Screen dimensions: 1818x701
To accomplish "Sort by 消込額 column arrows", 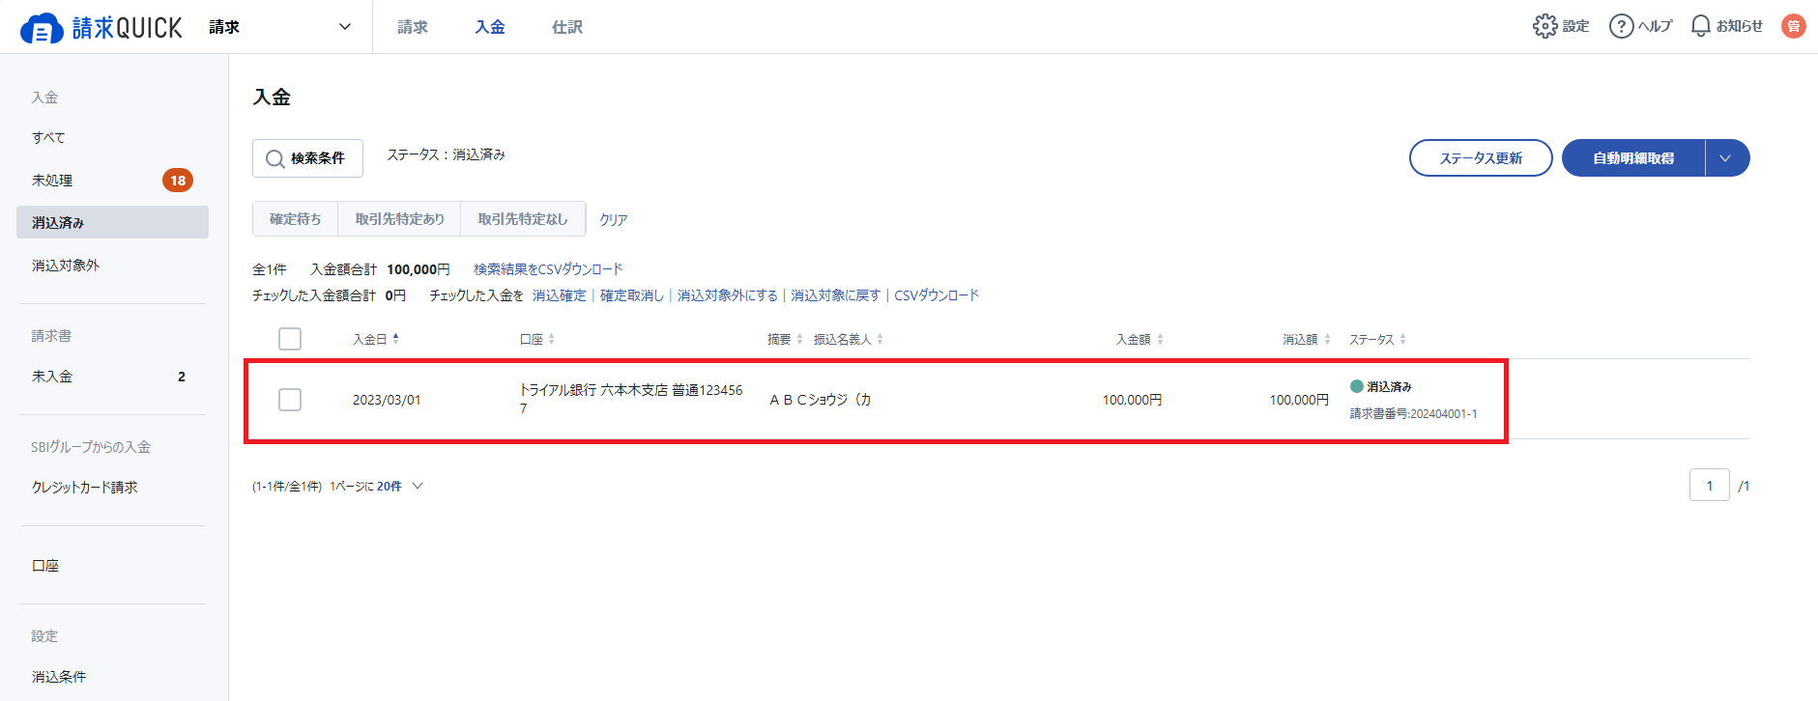I will click(1327, 339).
